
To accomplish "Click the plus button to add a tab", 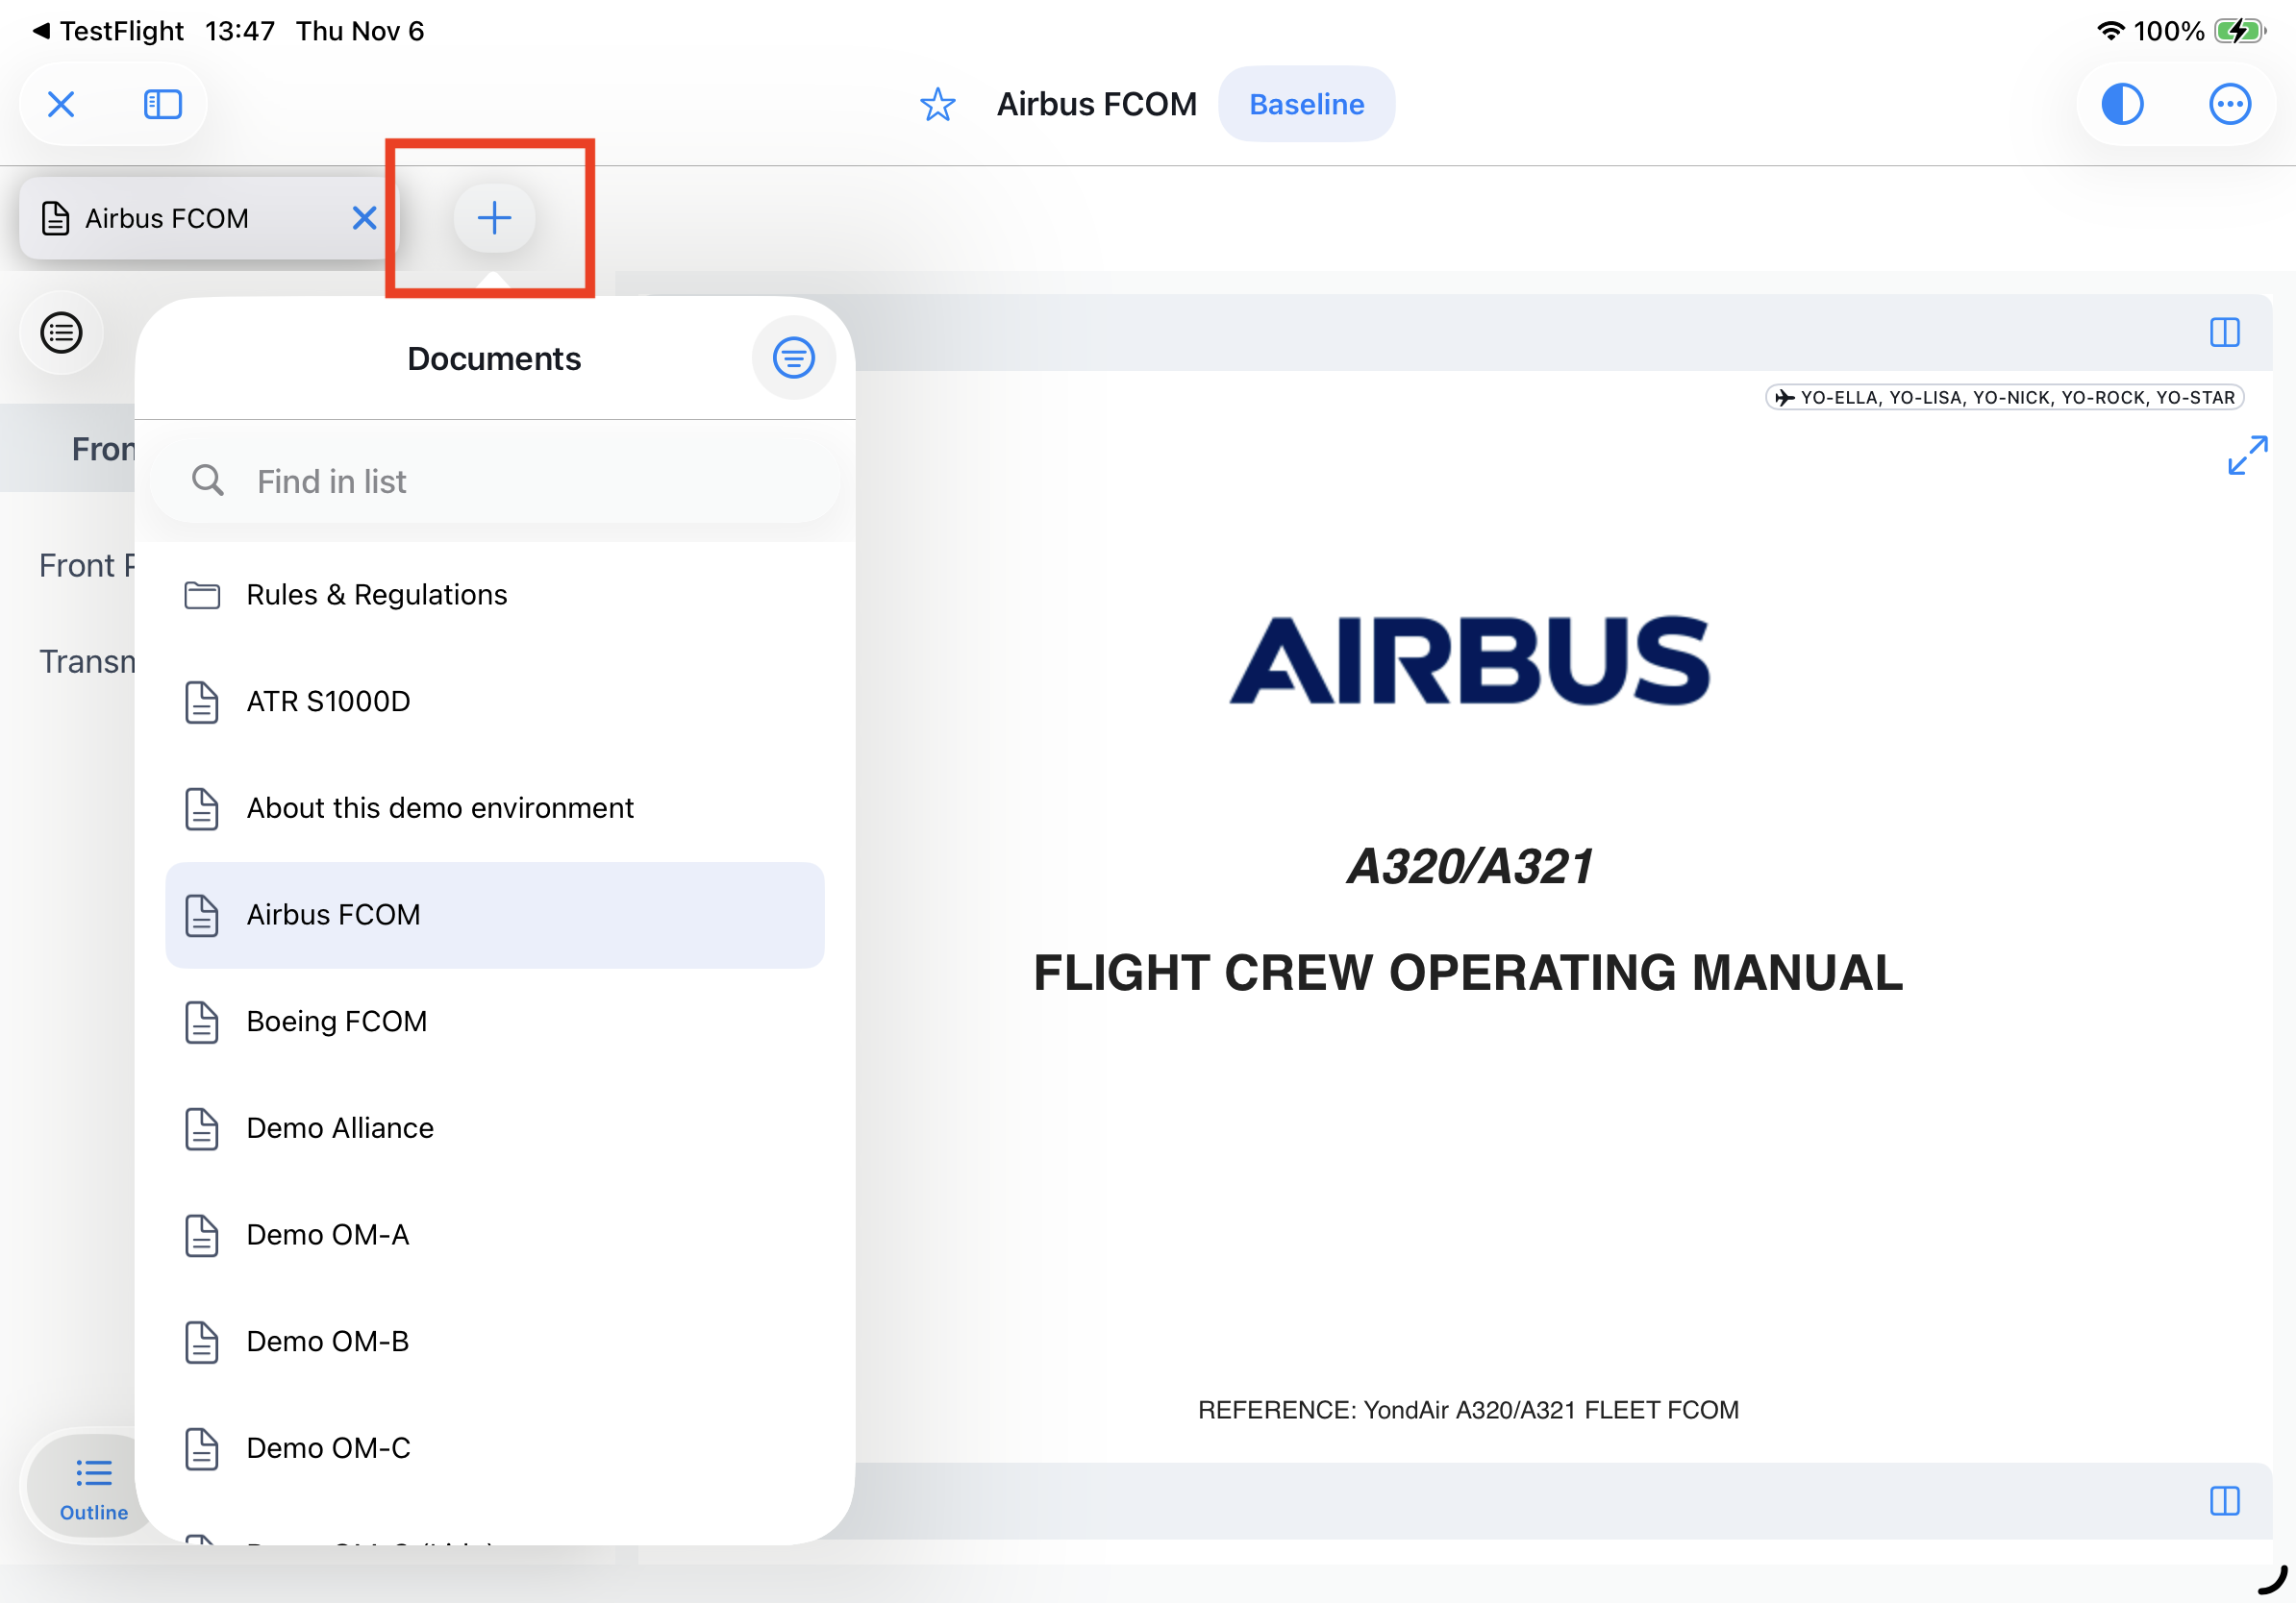I will tap(494, 218).
